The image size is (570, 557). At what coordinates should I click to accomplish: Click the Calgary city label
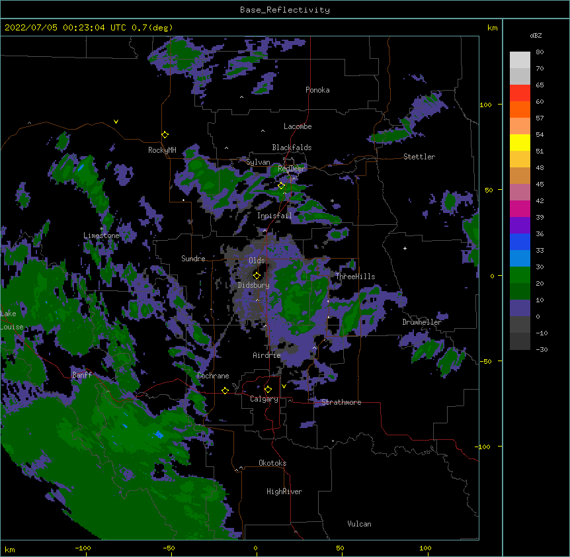264,399
